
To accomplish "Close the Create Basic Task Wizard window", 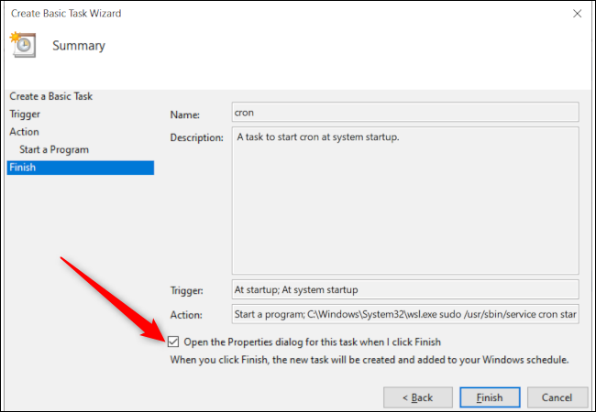I will point(576,13).
